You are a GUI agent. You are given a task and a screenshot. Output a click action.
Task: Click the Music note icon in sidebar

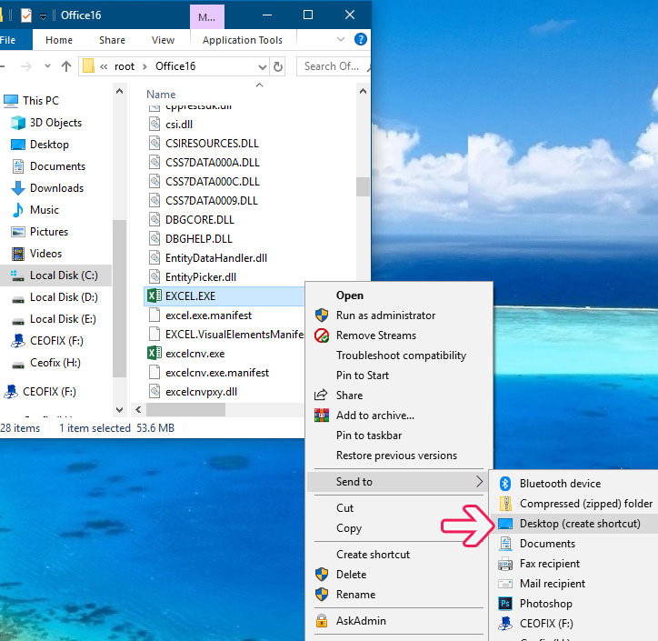(x=18, y=210)
